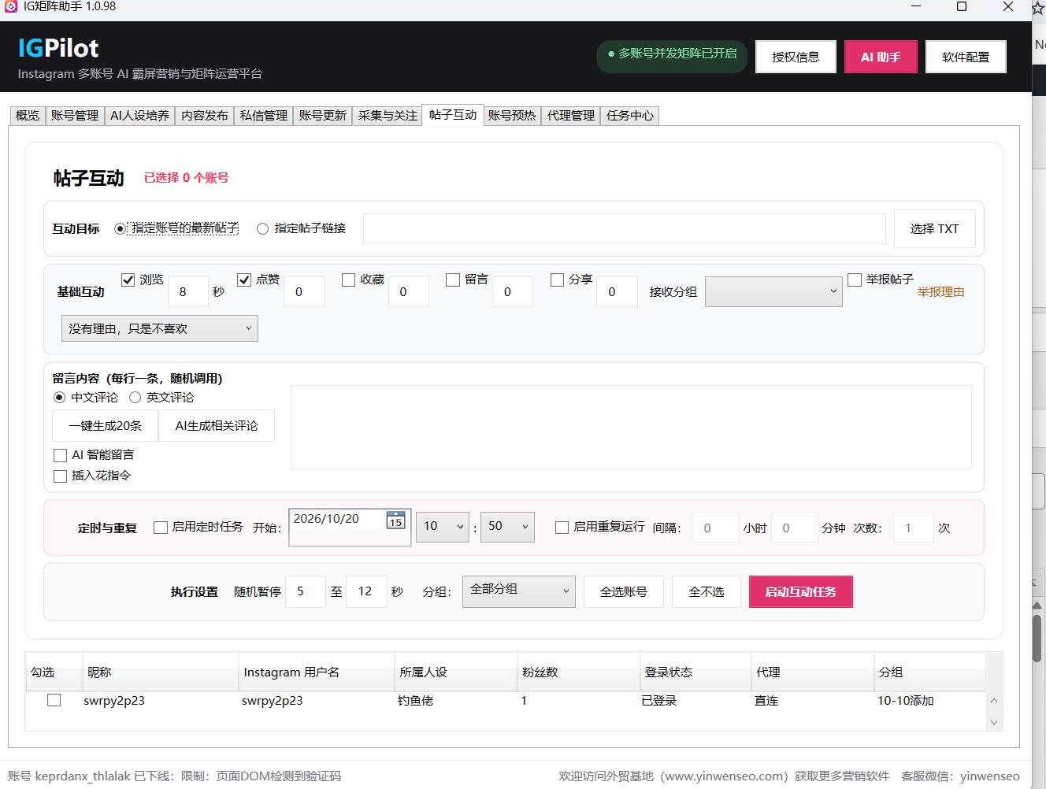The width and height of the screenshot is (1046, 789).
Task: Switch to 账号管理 tab
Action: (75, 116)
